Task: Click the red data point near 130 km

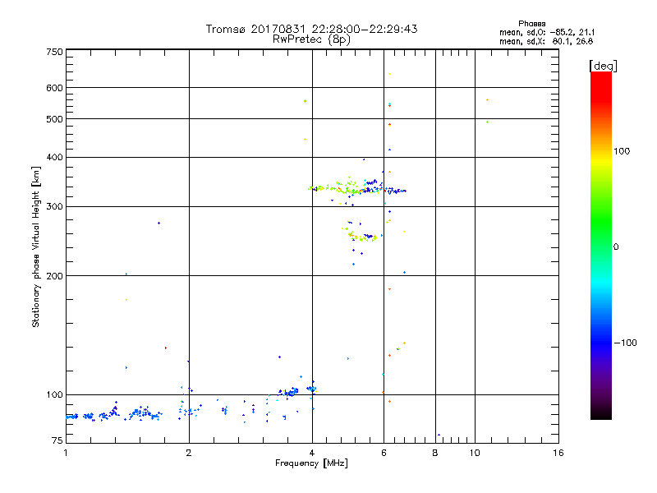Action: coord(166,348)
